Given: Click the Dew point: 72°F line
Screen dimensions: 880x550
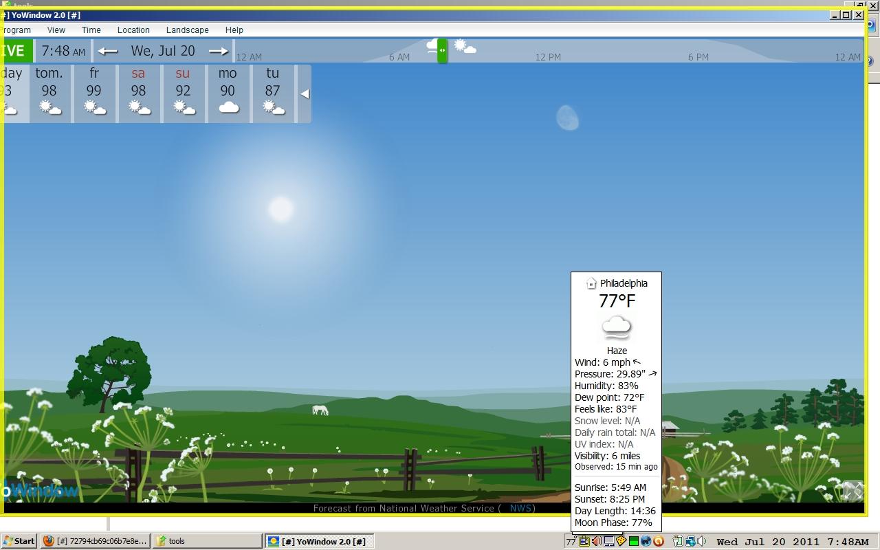Looking at the screenshot, I should click(x=609, y=397).
